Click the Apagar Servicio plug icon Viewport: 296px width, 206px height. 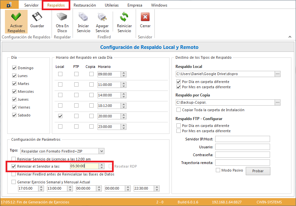pyautogui.click(x=102, y=17)
